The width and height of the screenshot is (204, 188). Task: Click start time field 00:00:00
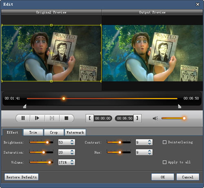coord(103,118)
